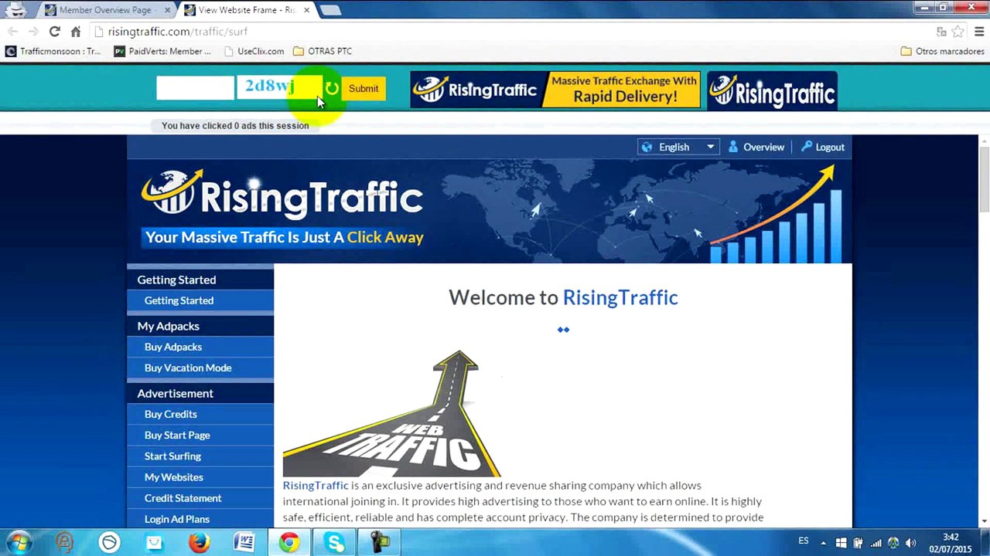This screenshot has height=556, width=990.
Task: Click the Web Traffic road arrow image
Action: (392, 413)
